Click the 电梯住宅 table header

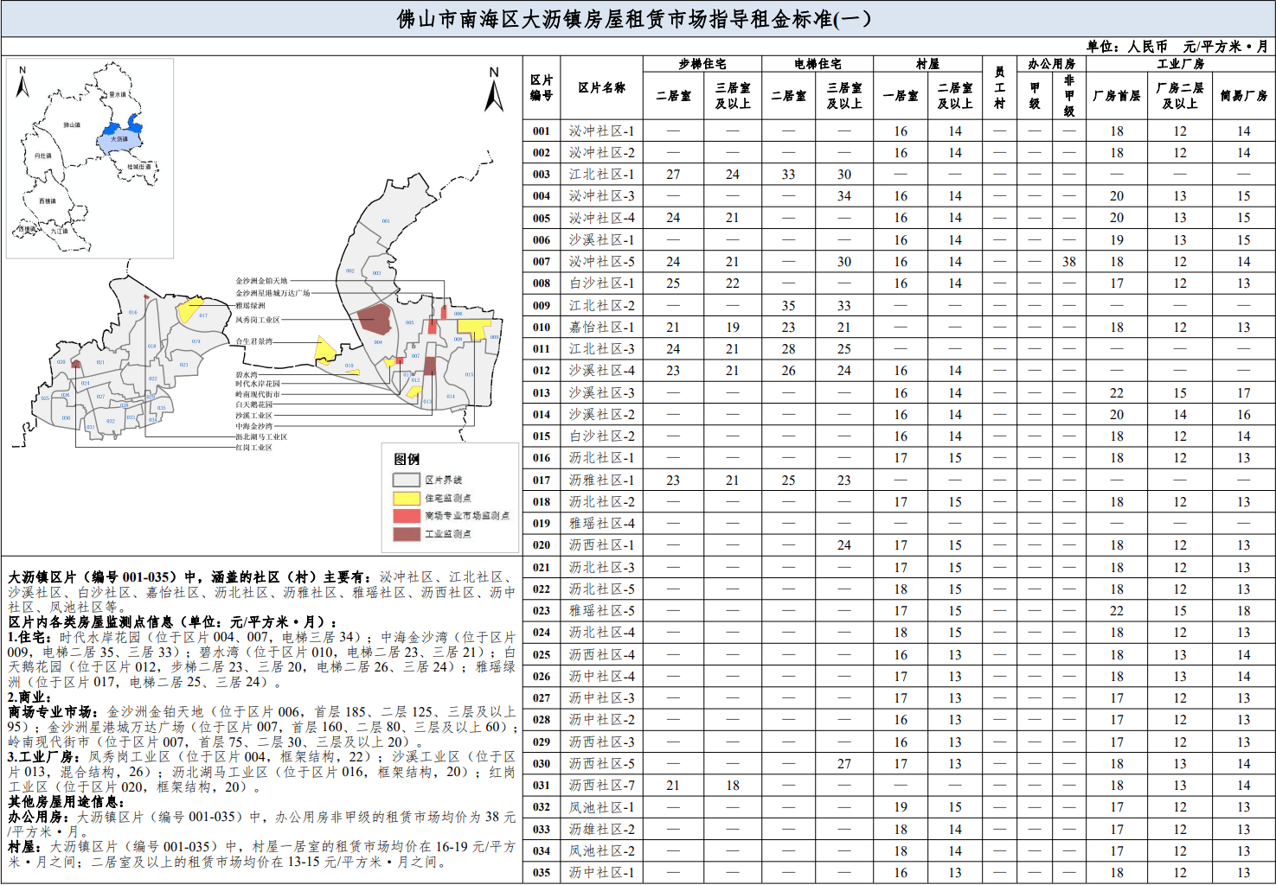(x=817, y=64)
